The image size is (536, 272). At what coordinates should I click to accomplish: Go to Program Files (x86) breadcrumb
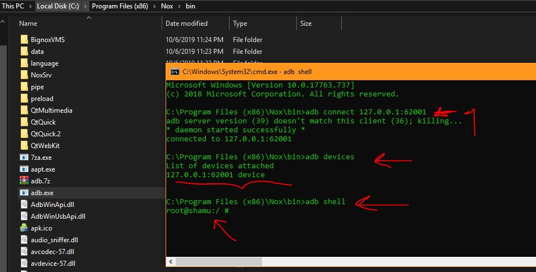(120, 6)
